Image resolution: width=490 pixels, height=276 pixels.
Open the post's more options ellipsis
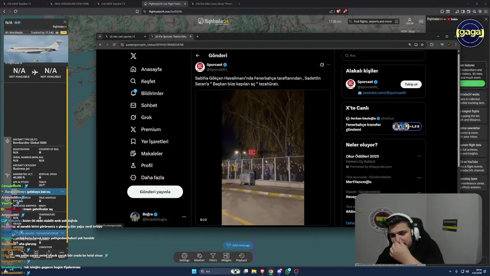click(328, 65)
